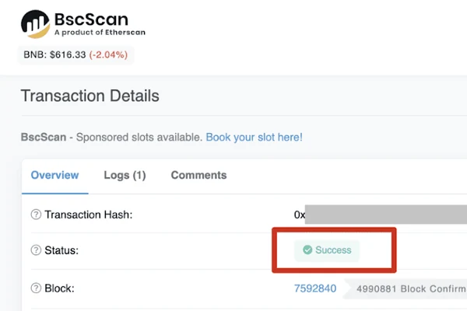Click the green checkmark in Success badge

307,250
